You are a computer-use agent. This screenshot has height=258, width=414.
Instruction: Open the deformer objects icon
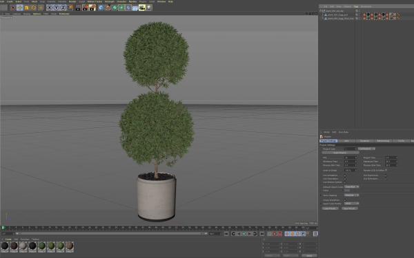128,8
